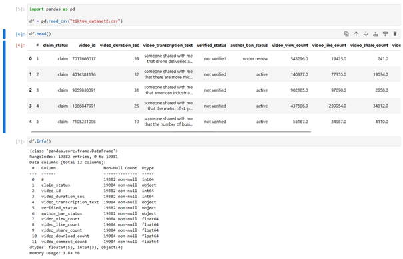Click video id cell 1866847991
Screen dimensions: 403x259
point(84,106)
